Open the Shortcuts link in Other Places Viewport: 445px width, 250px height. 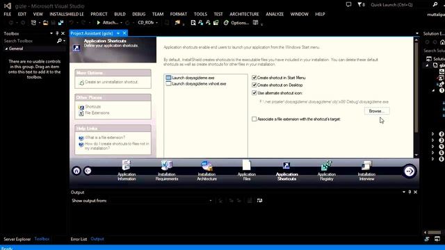92,106
